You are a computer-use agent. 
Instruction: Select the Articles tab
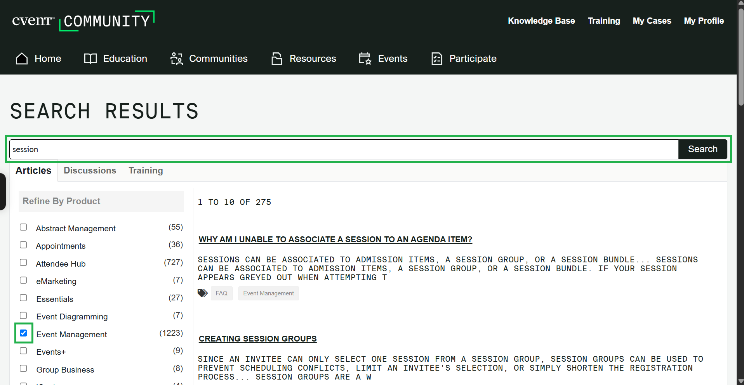pos(33,170)
